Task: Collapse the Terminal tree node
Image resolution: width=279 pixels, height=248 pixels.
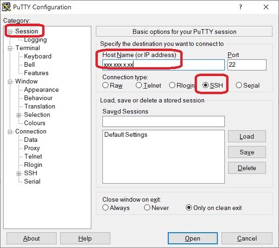Action: point(10,48)
